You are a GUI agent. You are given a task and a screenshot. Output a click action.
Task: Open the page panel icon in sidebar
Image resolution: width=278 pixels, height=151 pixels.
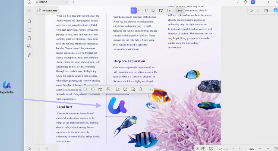(29, 30)
